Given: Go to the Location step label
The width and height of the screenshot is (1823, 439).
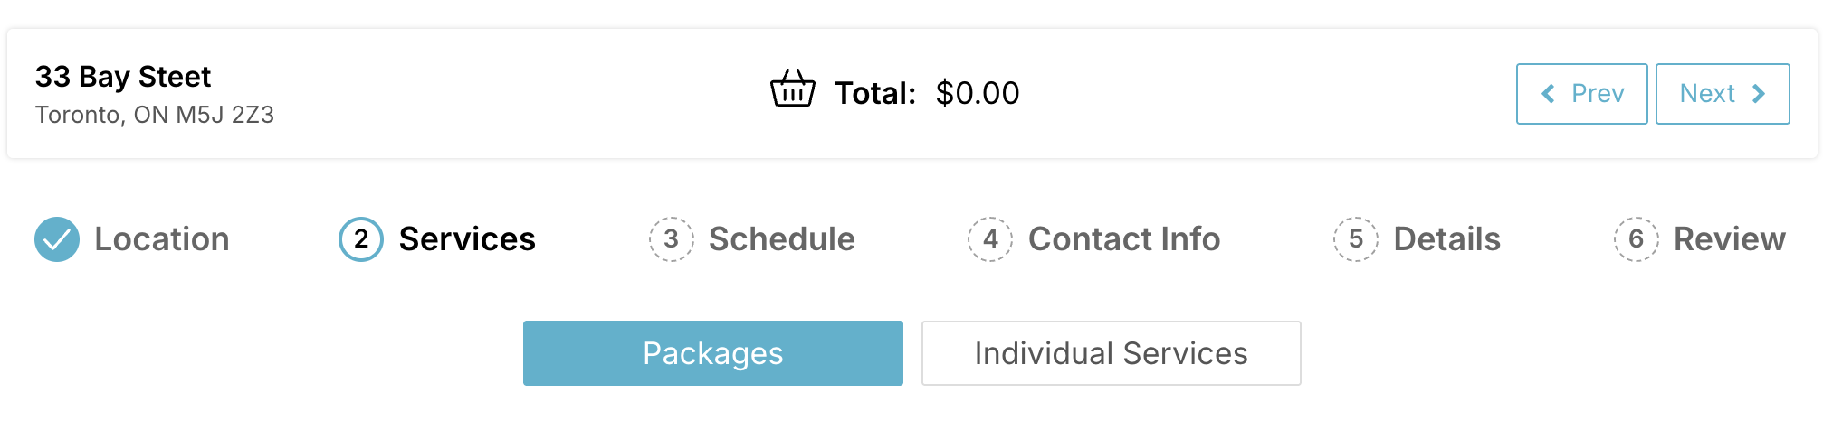Looking at the screenshot, I should 162,239.
